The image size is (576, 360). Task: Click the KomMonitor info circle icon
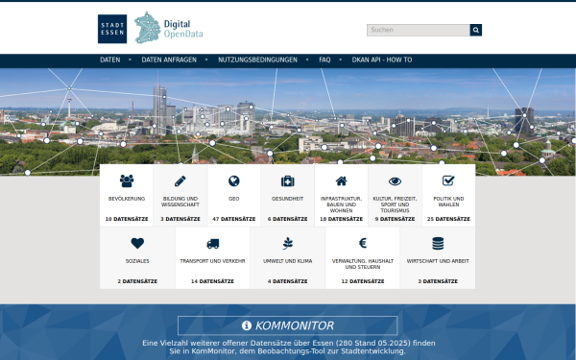coord(247,325)
